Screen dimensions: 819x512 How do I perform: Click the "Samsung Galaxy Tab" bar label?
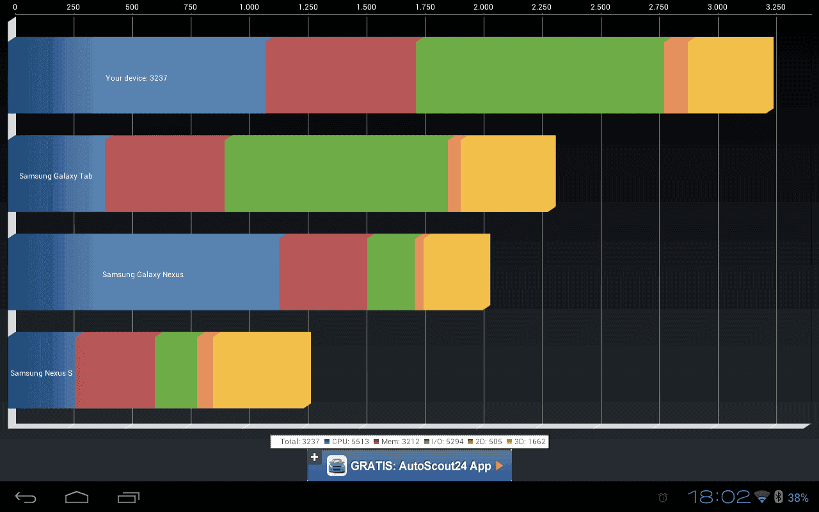56,176
